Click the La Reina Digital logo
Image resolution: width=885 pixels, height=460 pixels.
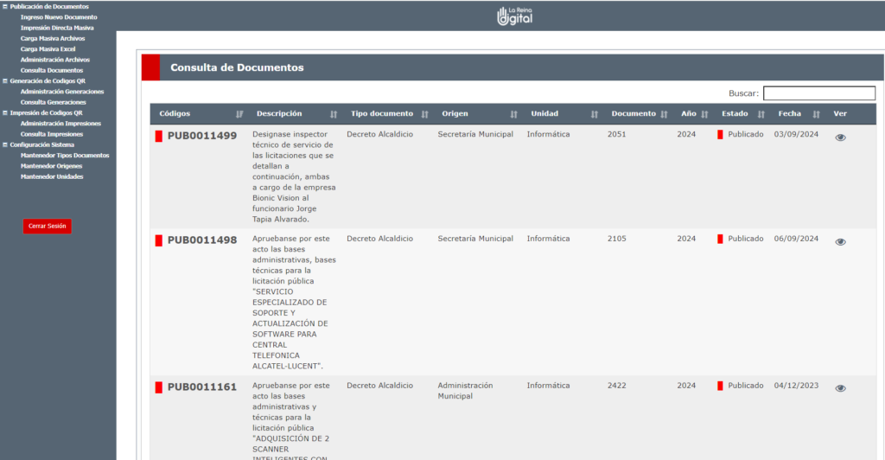click(x=514, y=16)
